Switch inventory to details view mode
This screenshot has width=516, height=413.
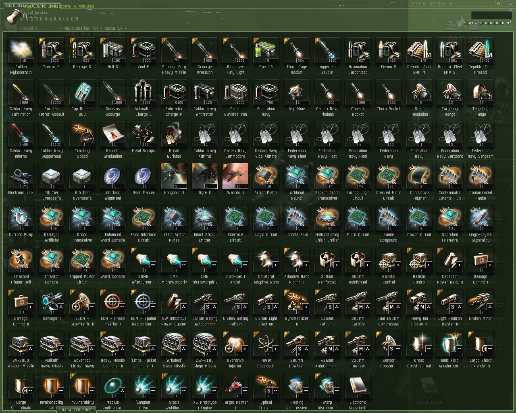[30, 16]
